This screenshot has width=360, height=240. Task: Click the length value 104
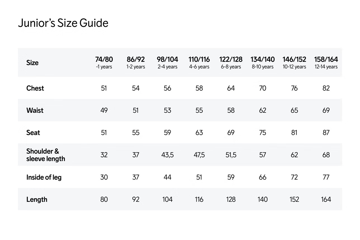pyautogui.click(x=167, y=199)
